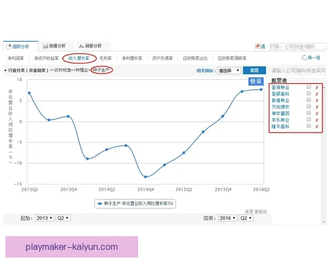Select the 净利增长率 metric
Viewport: 329px width, 263px height.
132,58
